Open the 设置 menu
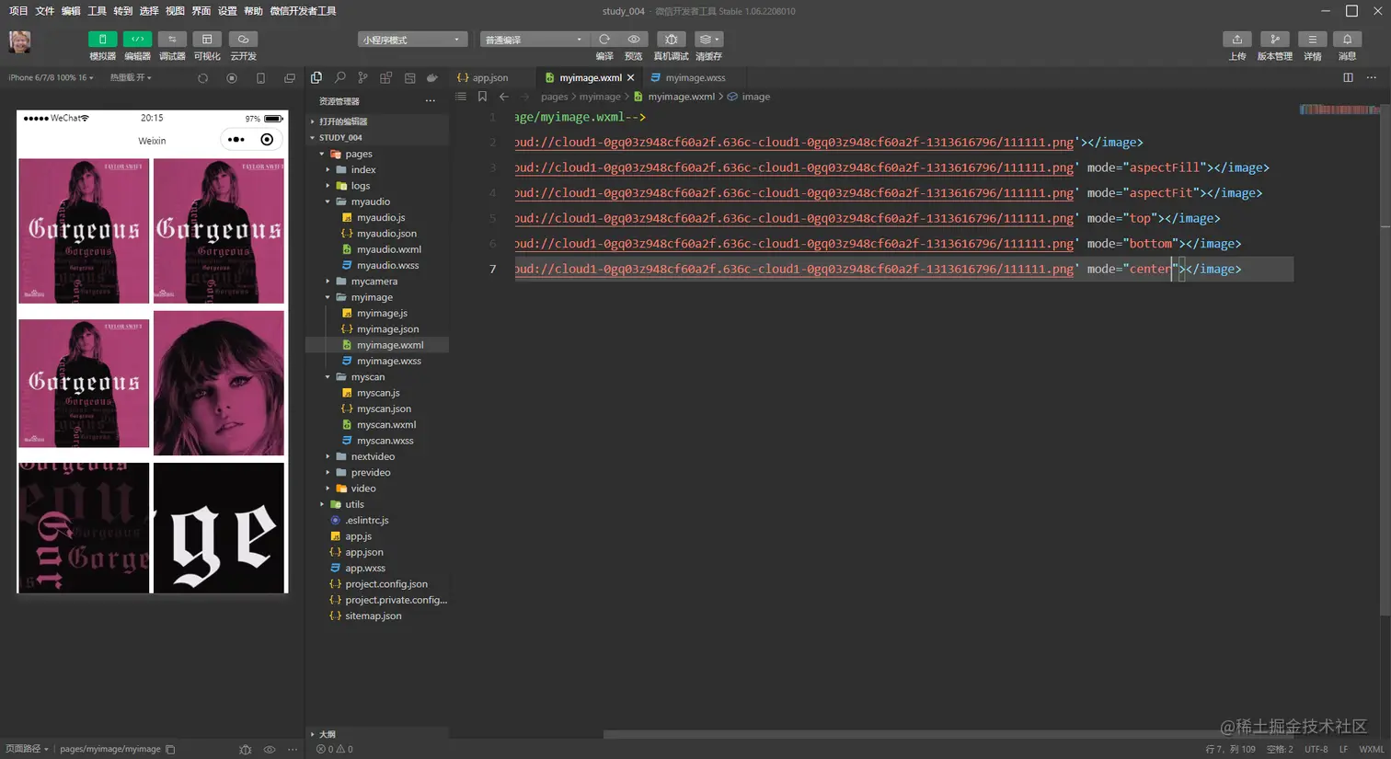 pos(227,11)
